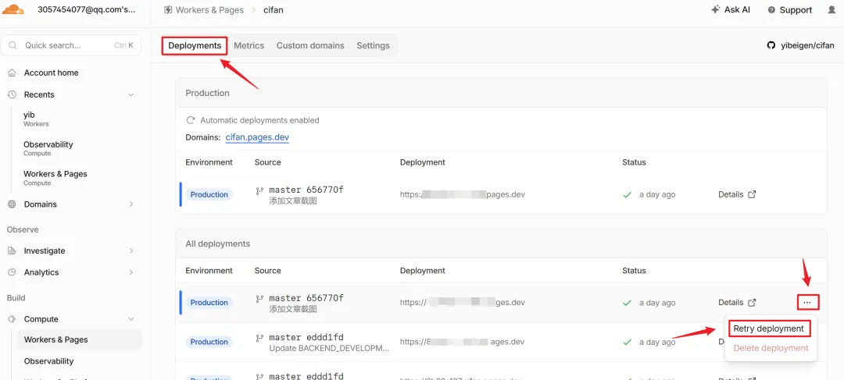Click master 656770f in Production section
844x380 pixels.
[x=306, y=190]
